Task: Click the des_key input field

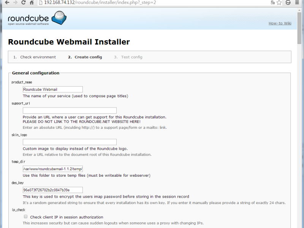Action: [53, 190]
